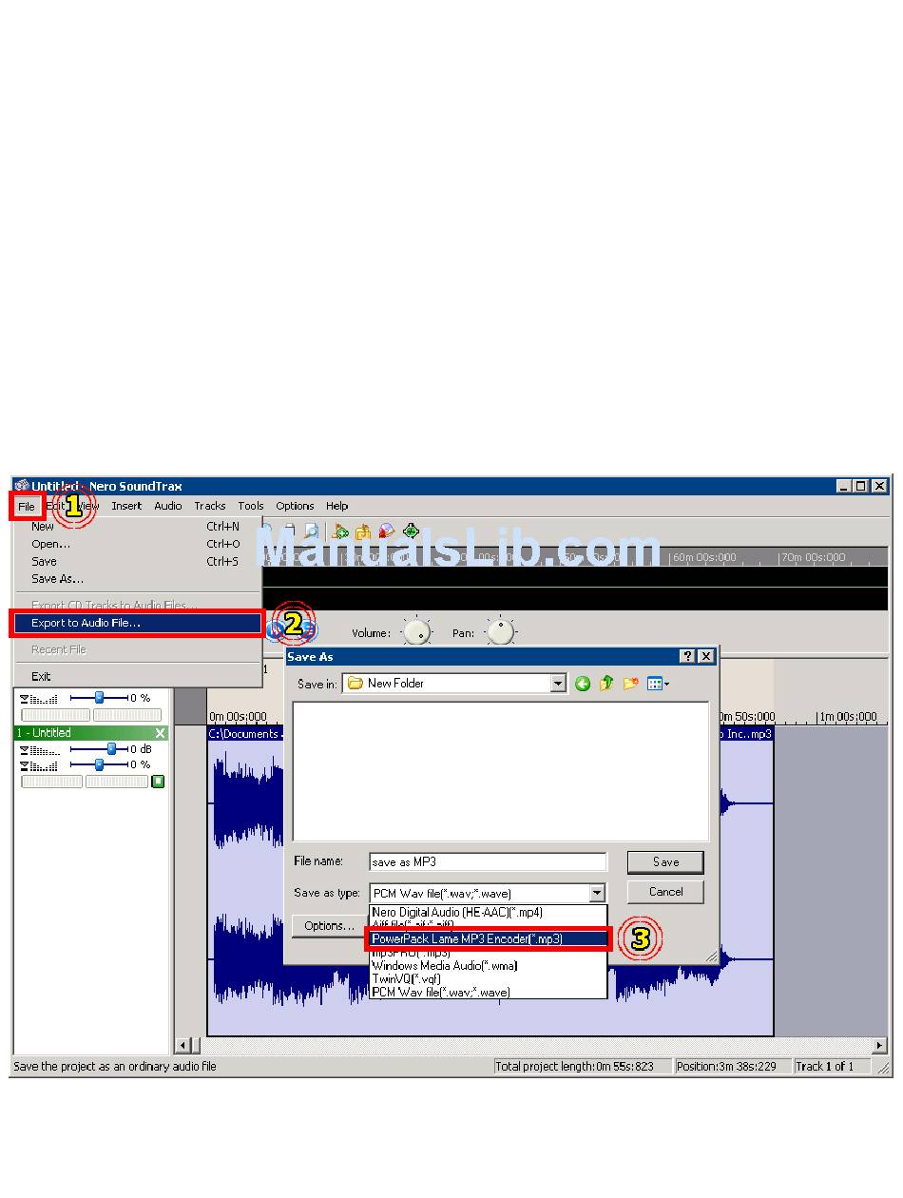Minimize the Nero SoundTrax window

tap(844, 486)
